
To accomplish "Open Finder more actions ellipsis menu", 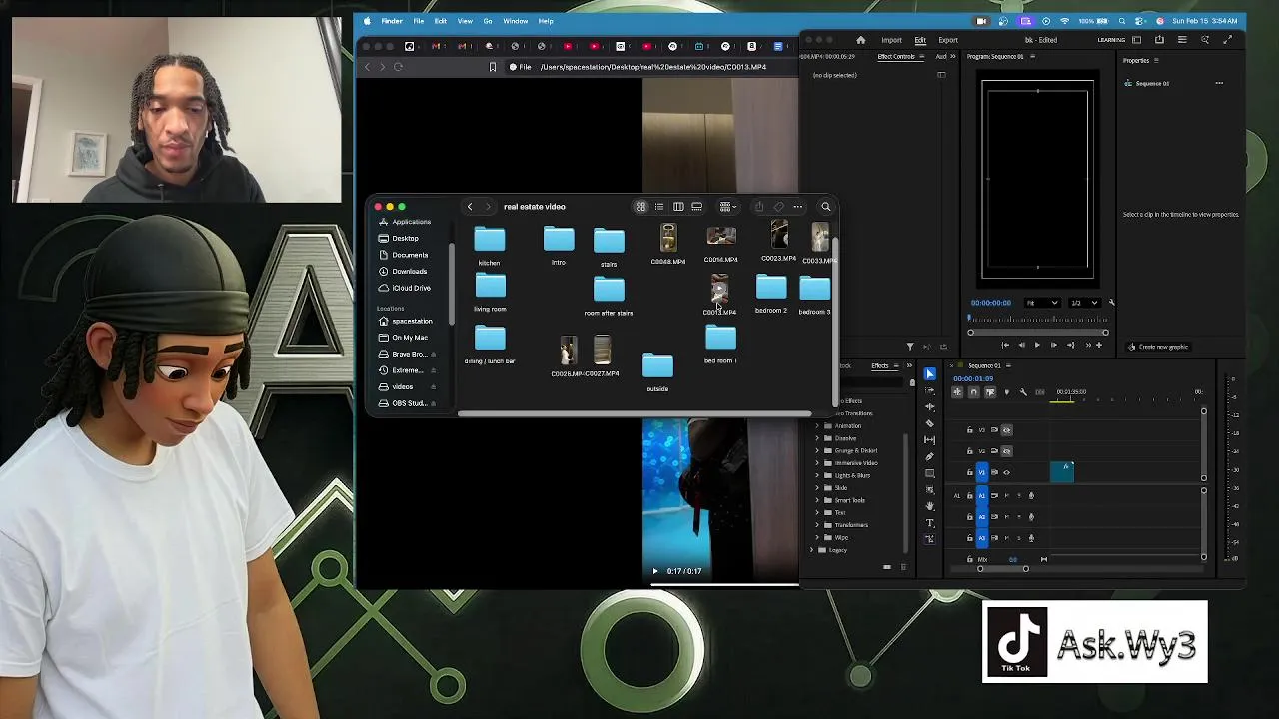I will [797, 207].
